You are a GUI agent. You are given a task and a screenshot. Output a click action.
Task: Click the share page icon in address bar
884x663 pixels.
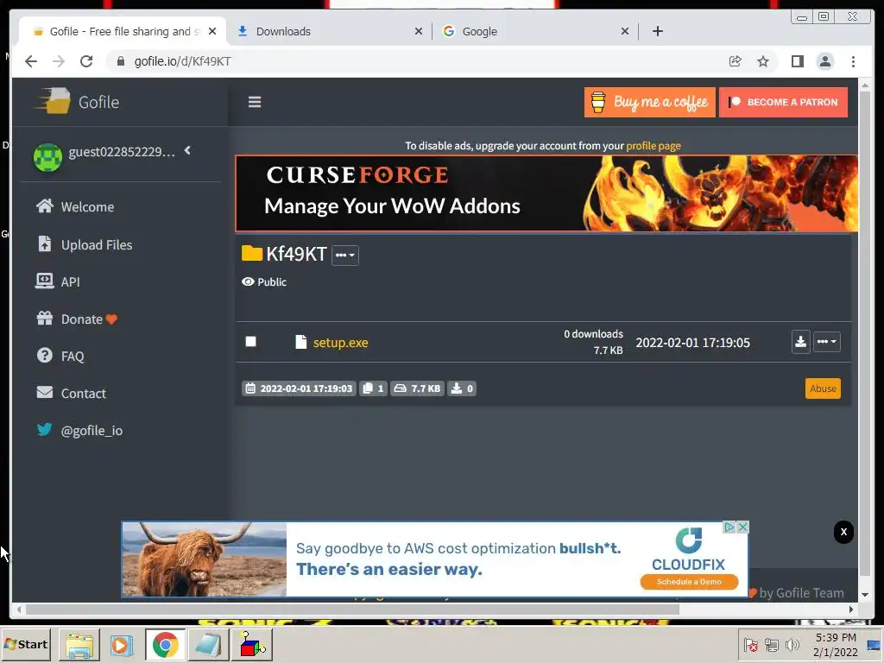[x=736, y=61]
